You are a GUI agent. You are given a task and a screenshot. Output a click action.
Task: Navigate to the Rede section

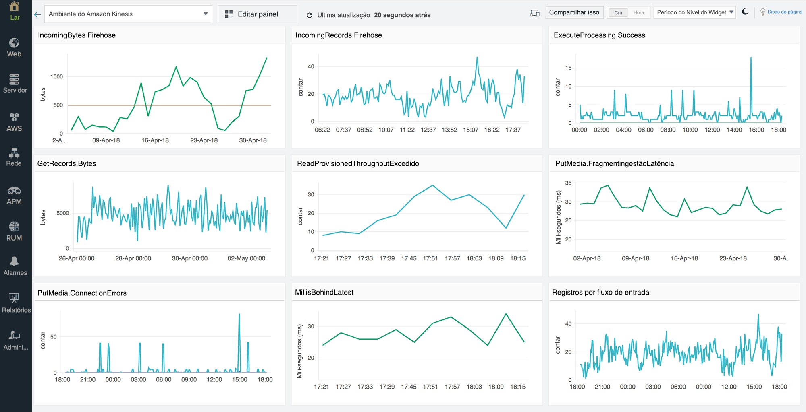(x=15, y=156)
